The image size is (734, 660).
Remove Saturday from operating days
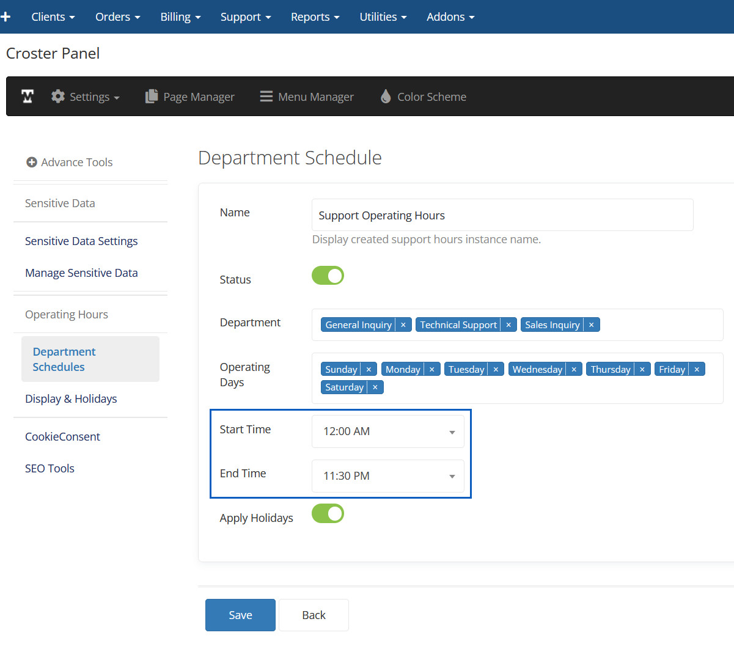375,387
